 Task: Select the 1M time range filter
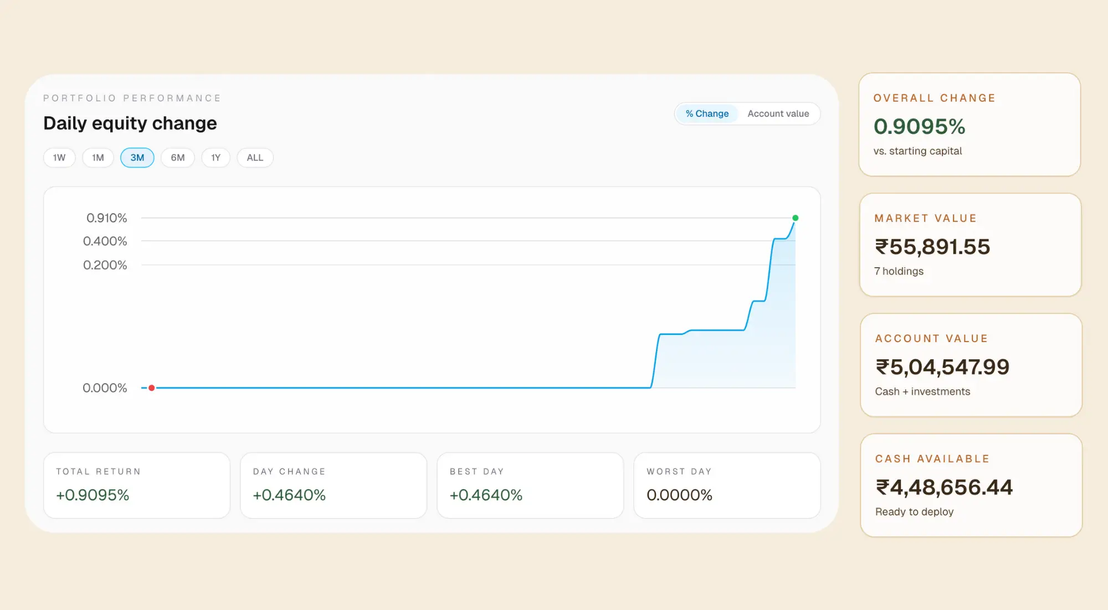98,157
